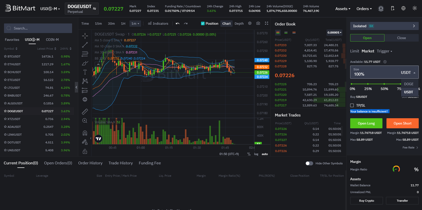Open the Funding Fee tab
Viewport: 422px width, 210px height.
pos(150,163)
